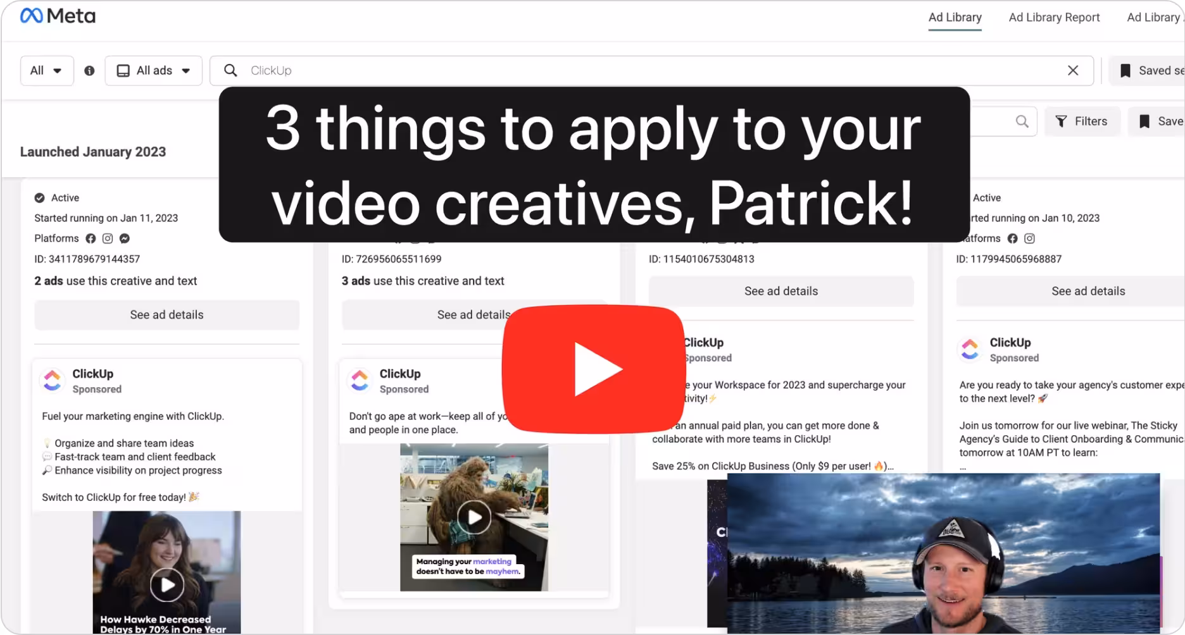Click the Facebook platform icon on first ad

[91, 238]
